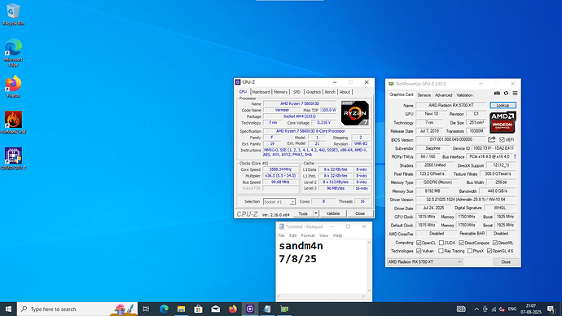Toggle the CUDA checkbox

441,243
